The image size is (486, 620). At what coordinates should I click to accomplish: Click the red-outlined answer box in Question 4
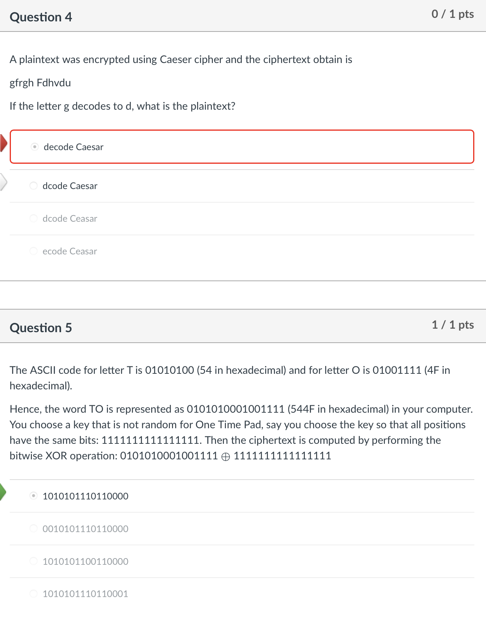pos(242,147)
